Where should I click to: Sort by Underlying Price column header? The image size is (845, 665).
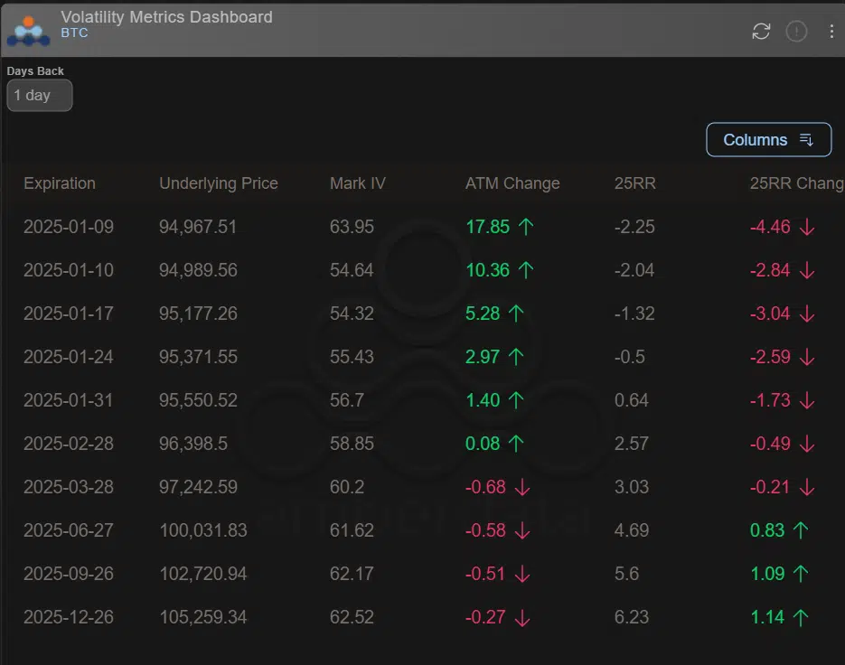point(219,183)
